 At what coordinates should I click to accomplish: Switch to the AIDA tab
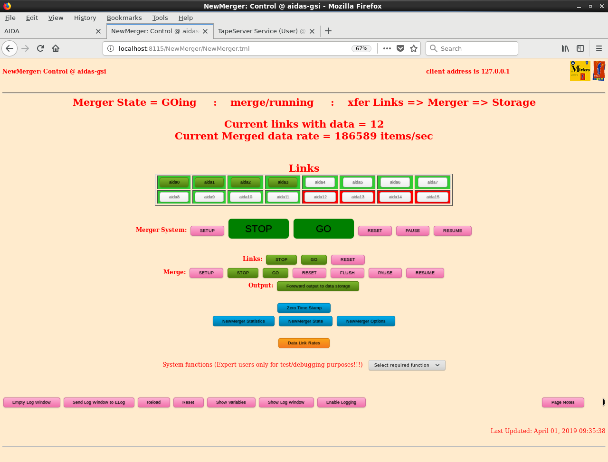coord(52,31)
